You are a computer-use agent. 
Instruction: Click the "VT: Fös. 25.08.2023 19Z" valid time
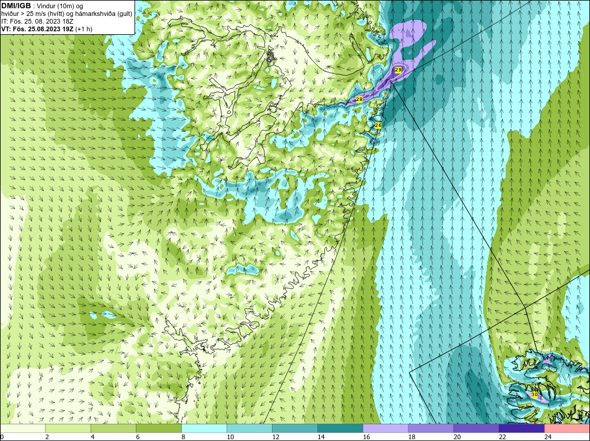(x=37, y=29)
